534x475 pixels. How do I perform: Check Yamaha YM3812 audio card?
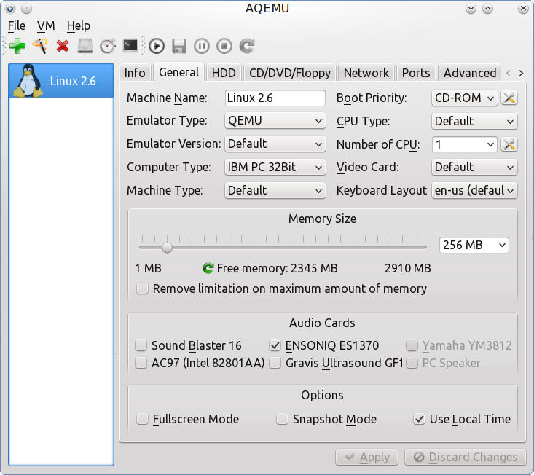(412, 345)
